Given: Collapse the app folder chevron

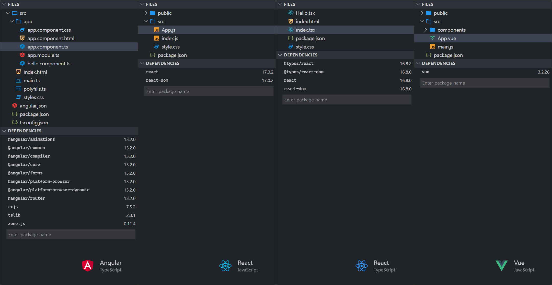Looking at the screenshot, I should [12, 21].
